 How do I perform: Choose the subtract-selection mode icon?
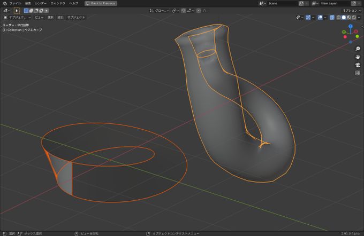[36, 11]
